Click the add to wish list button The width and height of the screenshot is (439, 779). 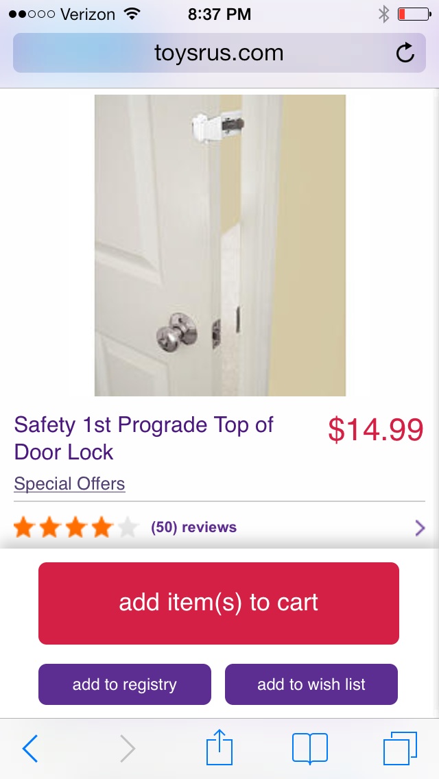coord(311,684)
